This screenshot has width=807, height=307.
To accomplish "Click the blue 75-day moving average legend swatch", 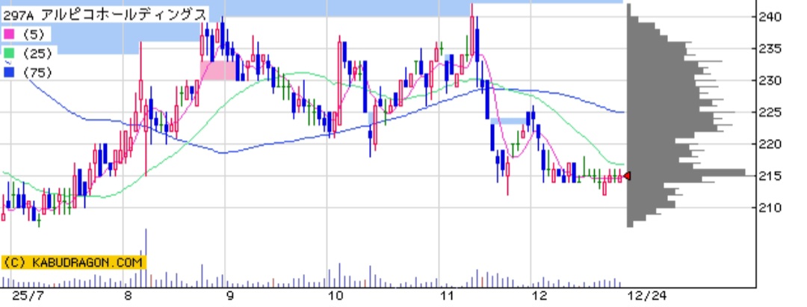I will (x=8, y=72).
